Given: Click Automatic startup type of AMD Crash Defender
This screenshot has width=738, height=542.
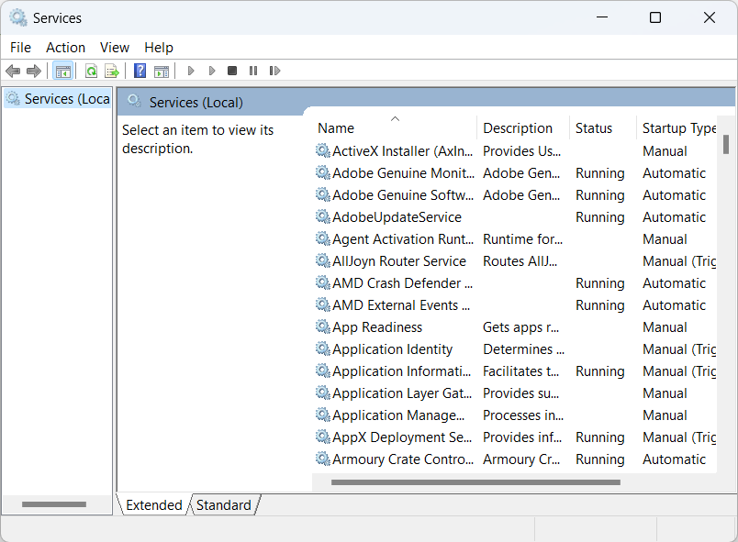Looking at the screenshot, I should click(x=674, y=283).
